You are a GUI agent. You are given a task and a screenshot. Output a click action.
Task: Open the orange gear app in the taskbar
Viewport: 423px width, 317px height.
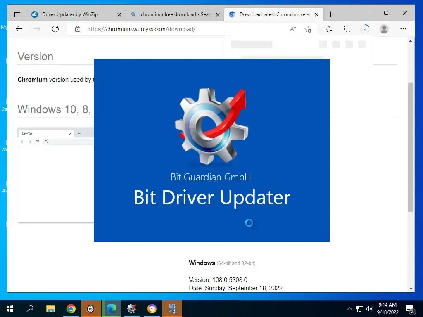pos(91,309)
